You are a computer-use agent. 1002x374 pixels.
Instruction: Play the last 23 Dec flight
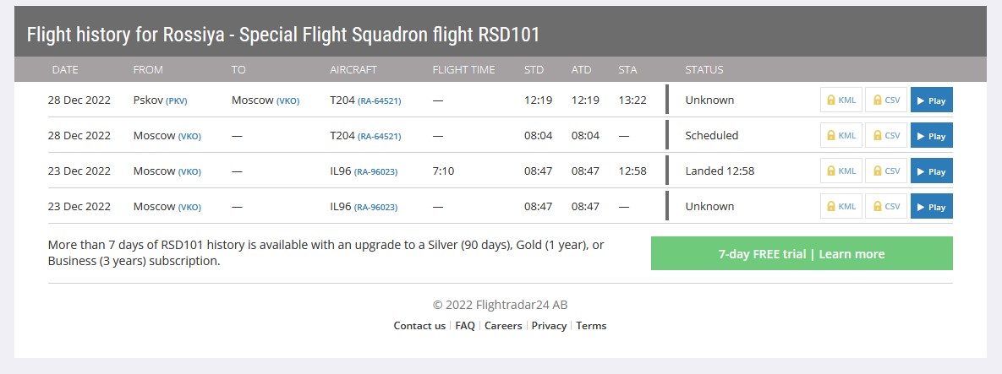[x=931, y=207]
